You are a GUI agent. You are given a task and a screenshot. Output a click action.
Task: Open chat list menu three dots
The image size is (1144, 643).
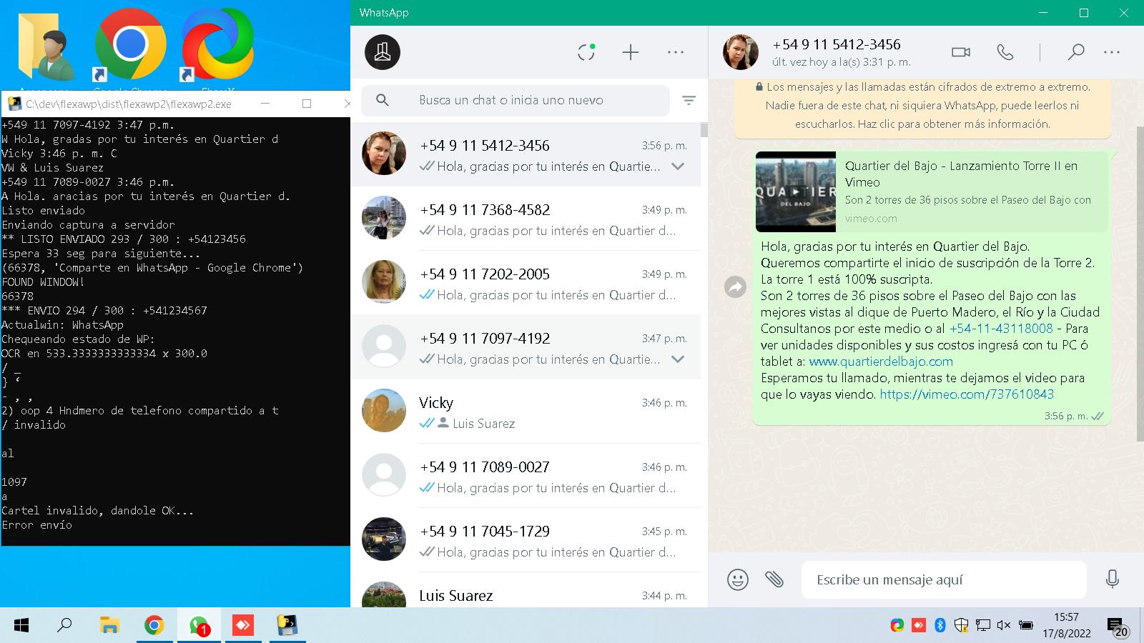click(676, 52)
